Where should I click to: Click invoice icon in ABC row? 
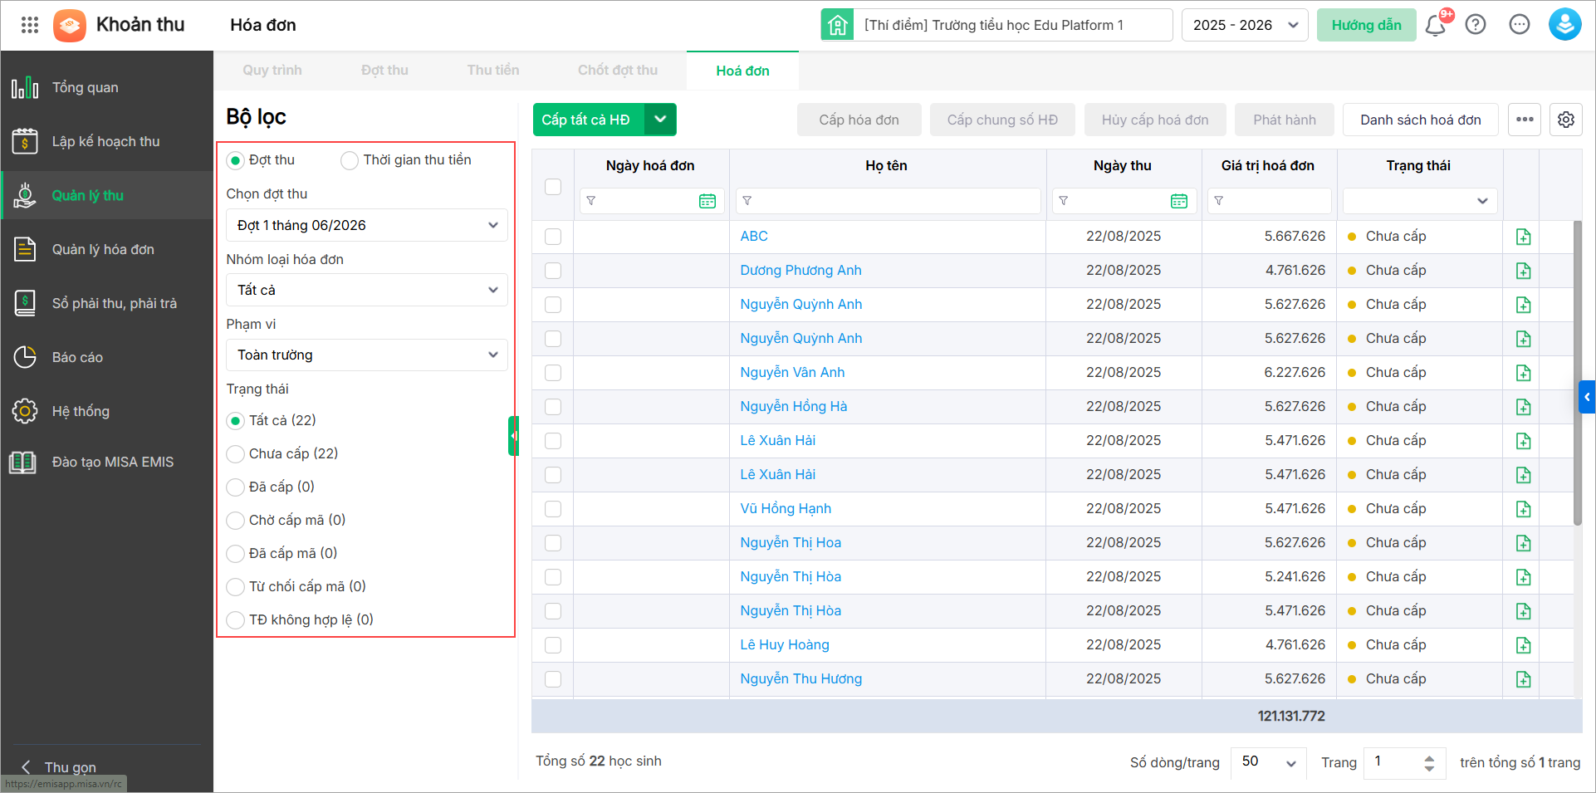1524,237
